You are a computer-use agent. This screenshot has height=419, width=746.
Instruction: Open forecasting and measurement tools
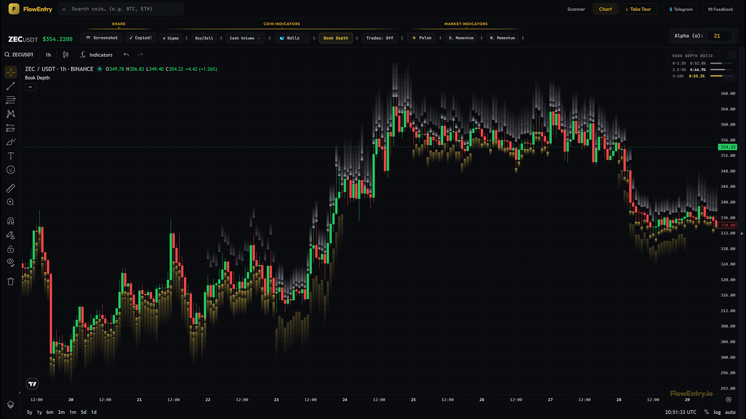click(10, 128)
